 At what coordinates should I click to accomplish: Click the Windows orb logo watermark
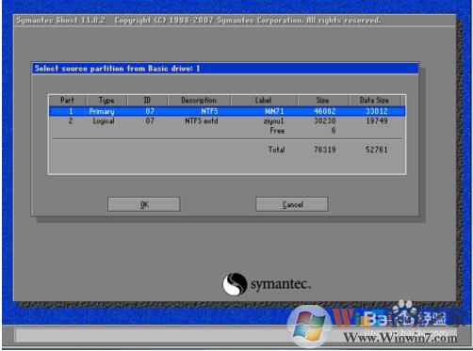click(x=309, y=327)
